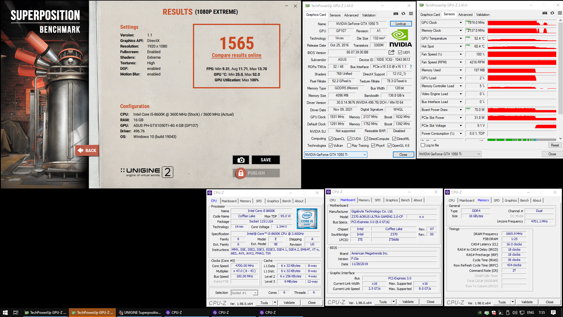Screen dimensions: 563x317
Task: Open Bench tab in CPU-Z Mainboard window
Action: pyautogui.click(x=405, y=200)
